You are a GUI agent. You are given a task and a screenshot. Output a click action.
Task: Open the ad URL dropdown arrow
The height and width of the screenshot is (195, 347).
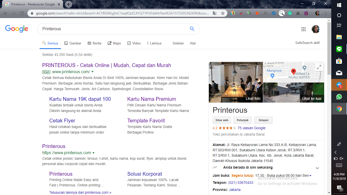[92, 72]
